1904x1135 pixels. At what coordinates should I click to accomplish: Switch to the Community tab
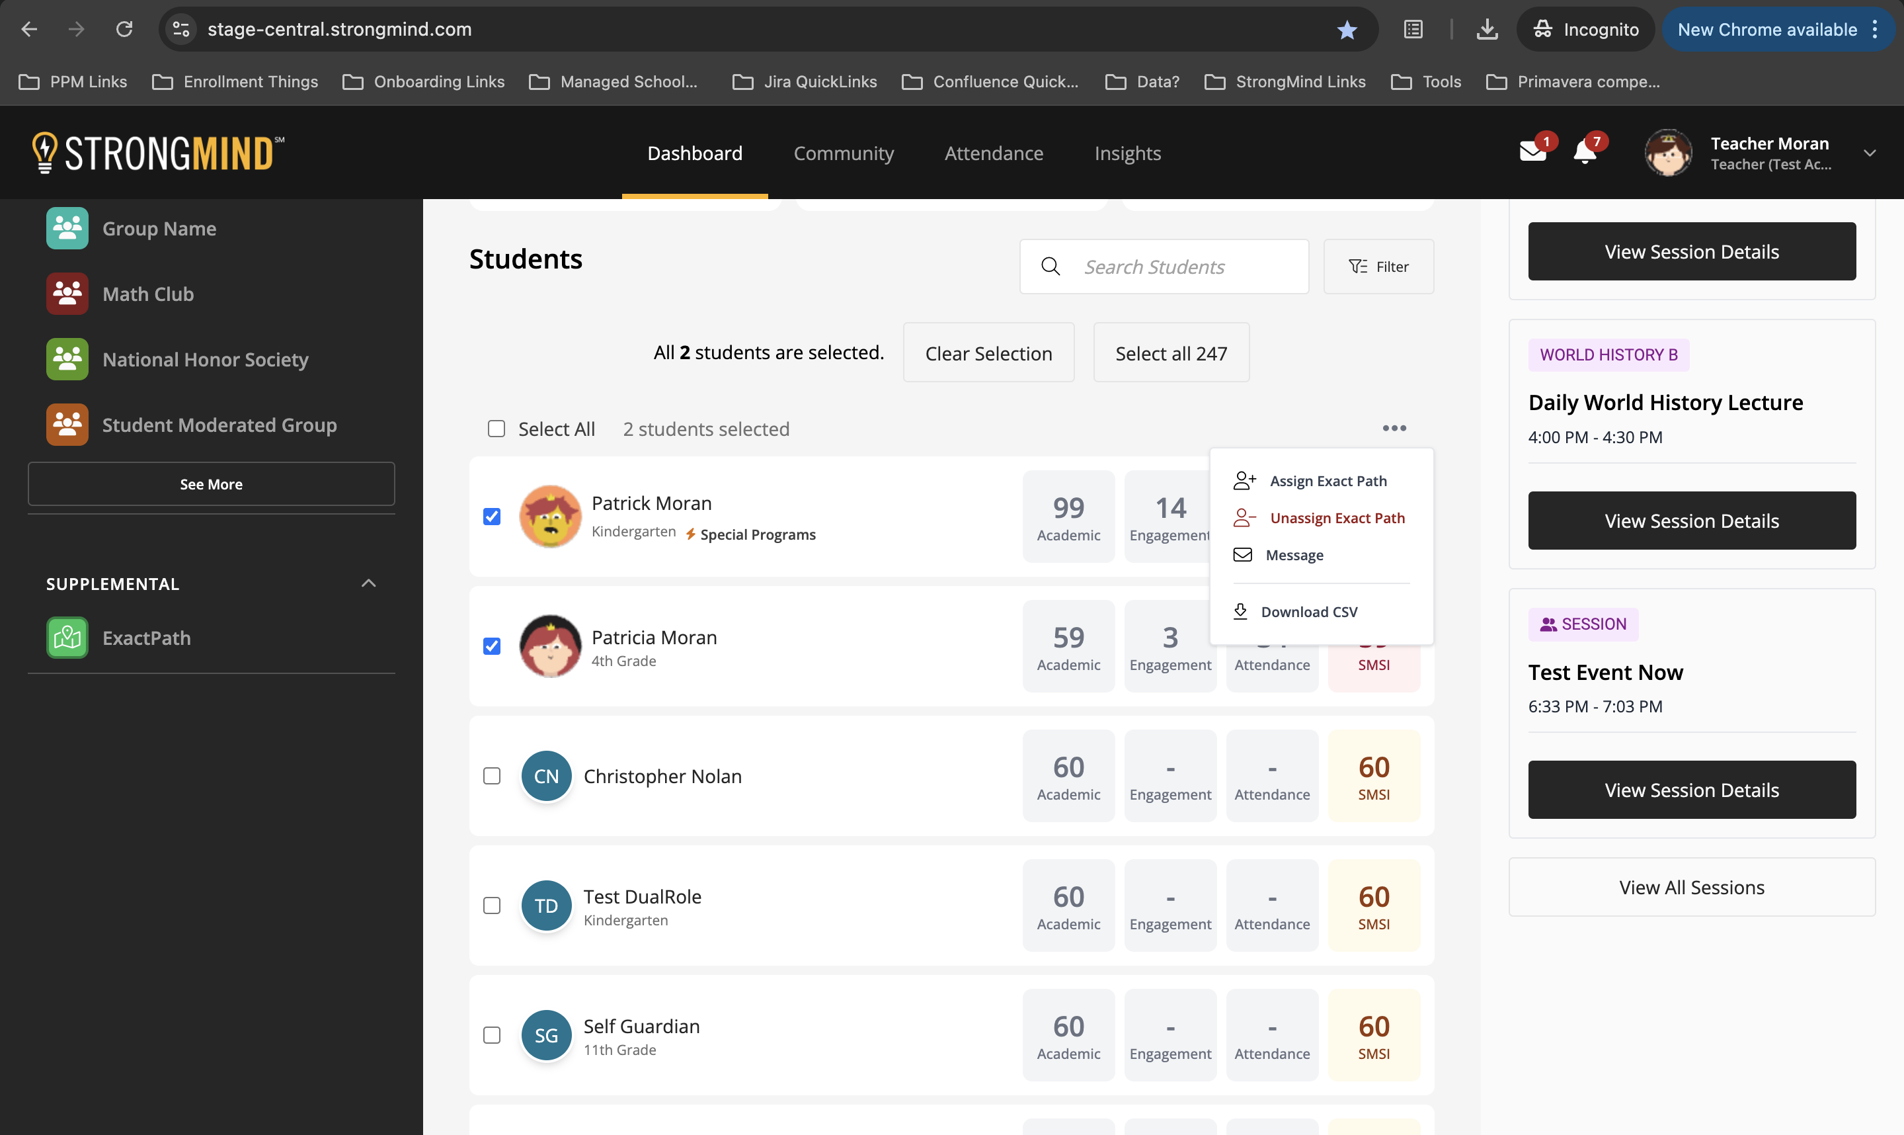(844, 153)
